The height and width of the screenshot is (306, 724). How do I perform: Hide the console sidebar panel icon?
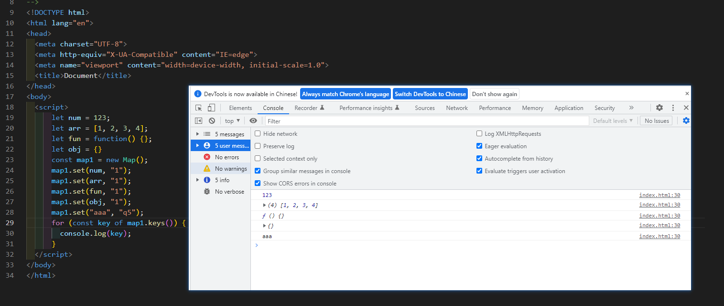tap(199, 121)
